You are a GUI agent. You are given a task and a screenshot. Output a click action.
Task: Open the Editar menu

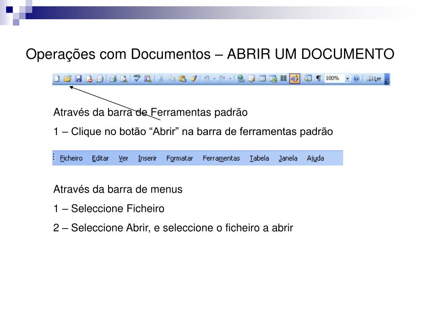(101, 158)
